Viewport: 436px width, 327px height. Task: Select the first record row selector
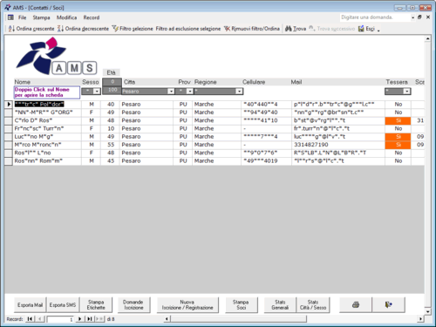click(x=9, y=104)
